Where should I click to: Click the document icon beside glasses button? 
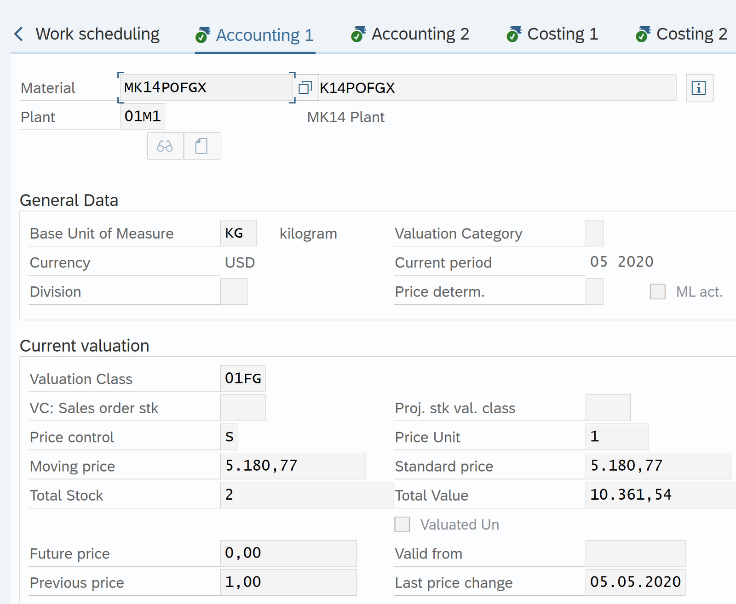[x=201, y=146]
